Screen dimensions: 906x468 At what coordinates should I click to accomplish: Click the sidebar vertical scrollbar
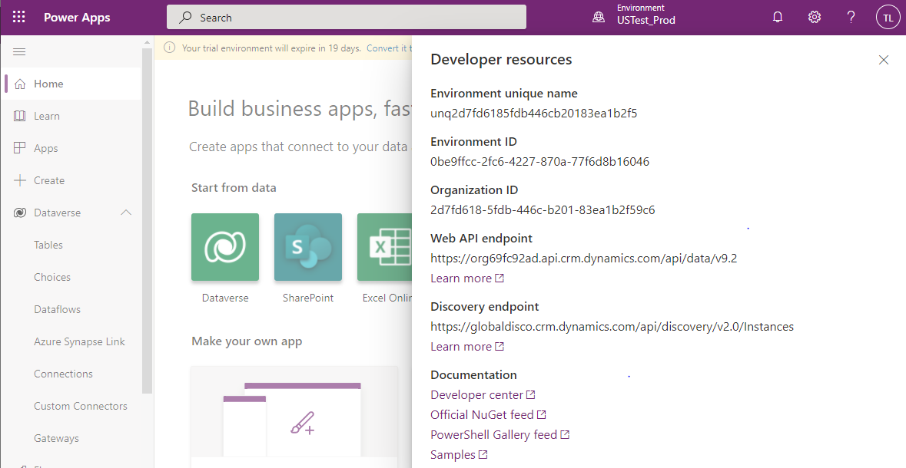[x=147, y=219]
